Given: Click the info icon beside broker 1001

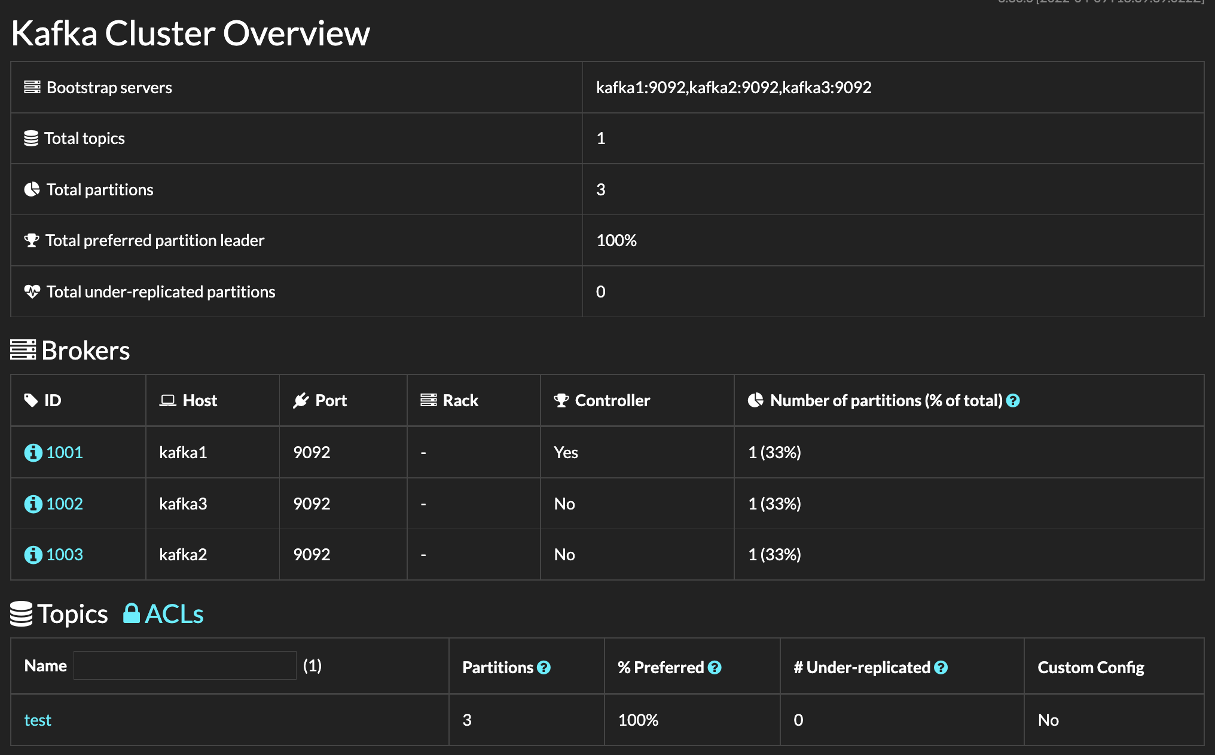Looking at the screenshot, I should pyautogui.click(x=33, y=453).
